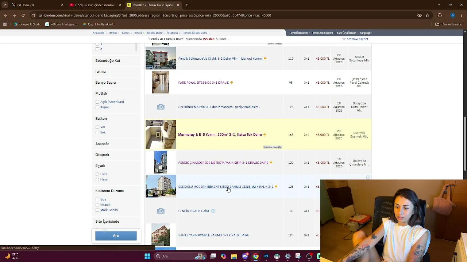The height and width of the screenshot is (262, 467).
Task: Click the browser forward arrow
Action: (x=14, y=15)
